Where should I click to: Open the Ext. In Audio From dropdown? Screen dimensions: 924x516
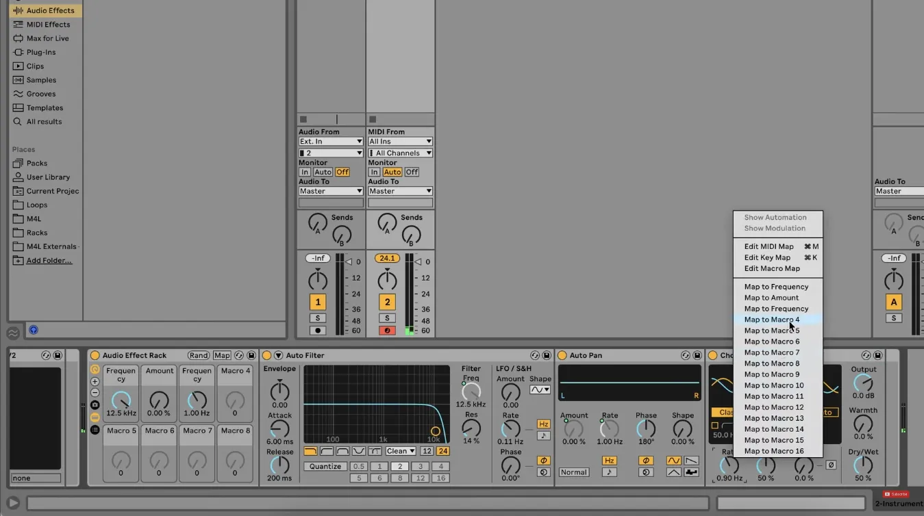(331, 141)
